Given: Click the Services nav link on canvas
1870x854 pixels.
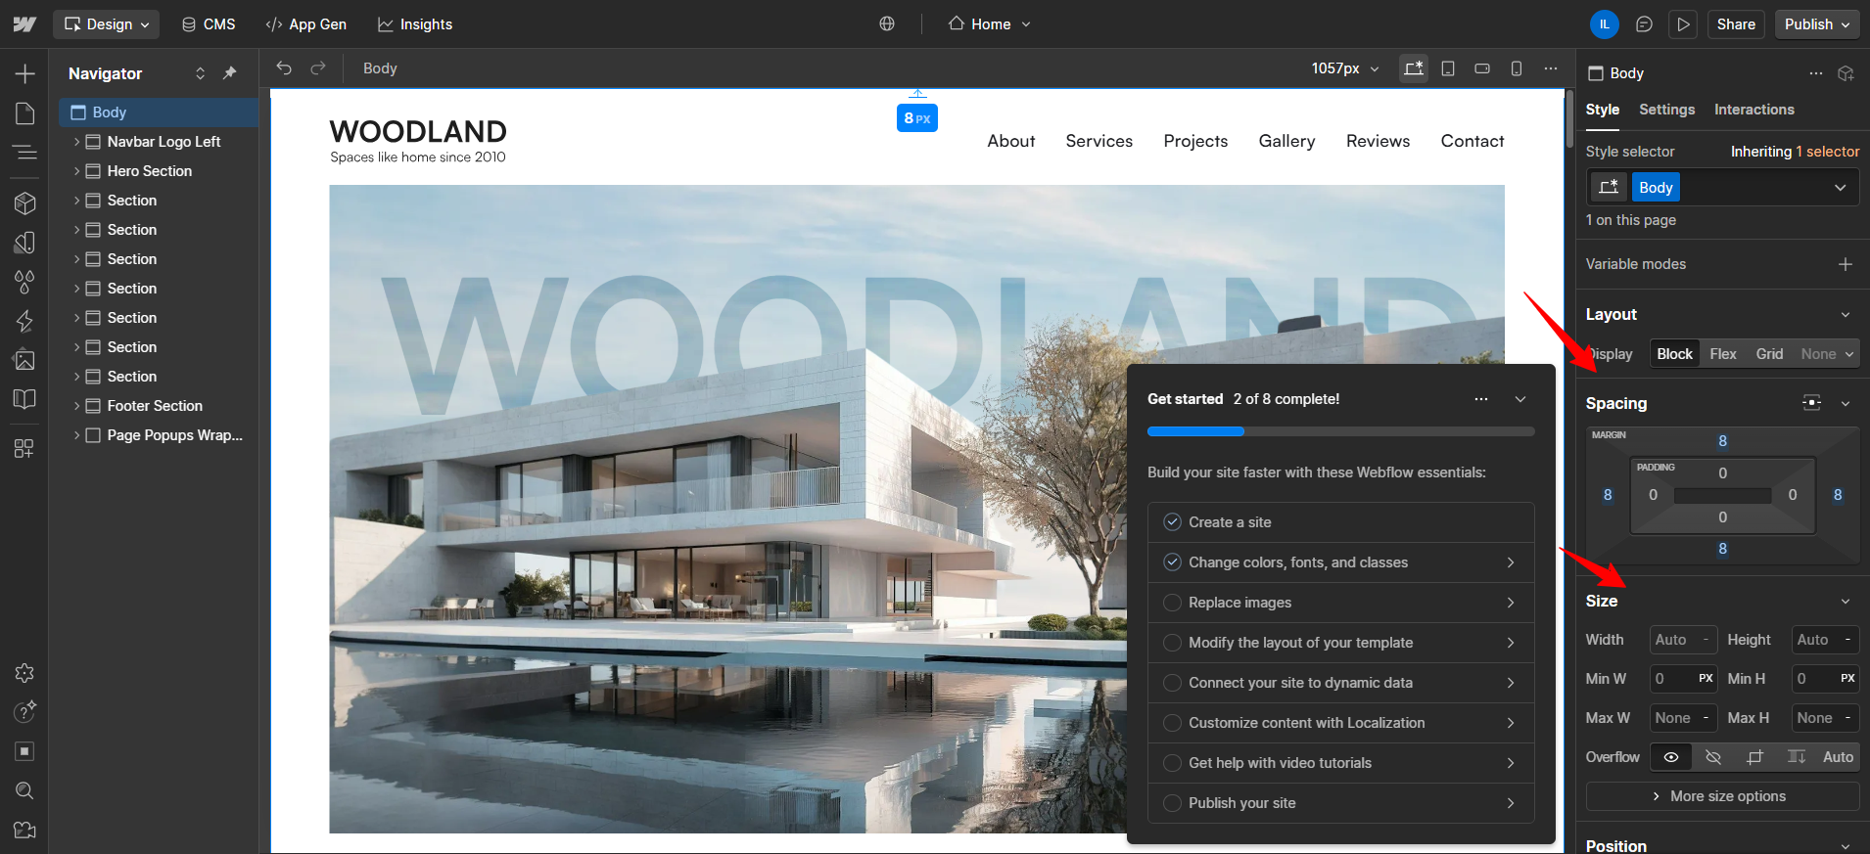Looking at the screenshot, I should (1099, 141).
